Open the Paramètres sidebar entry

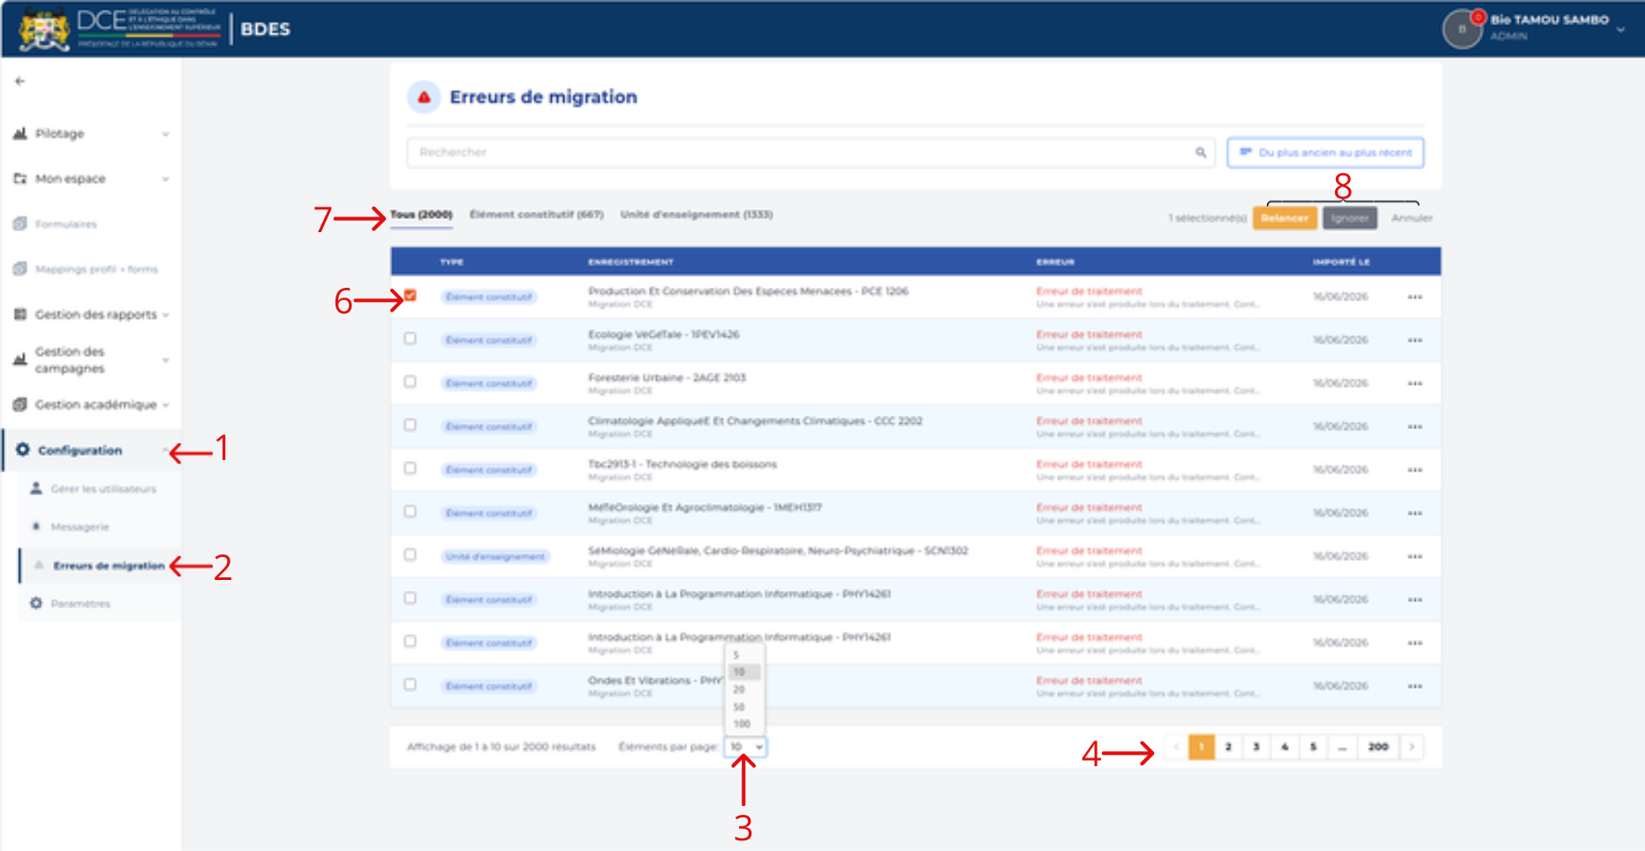click(x=80, y=604)
